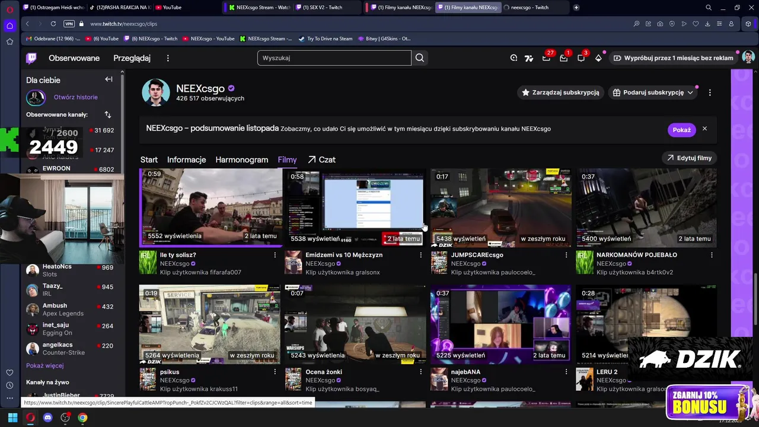Switch to the Informacje tab
This screenshot has height=427, width=759.
[186, 160]
